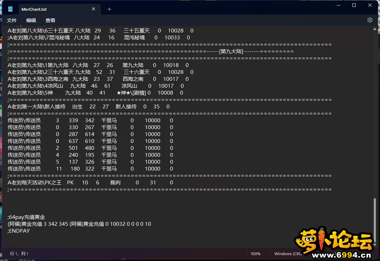
Task: Open the Notepad settings gear
Action: (x=370, y=20)
